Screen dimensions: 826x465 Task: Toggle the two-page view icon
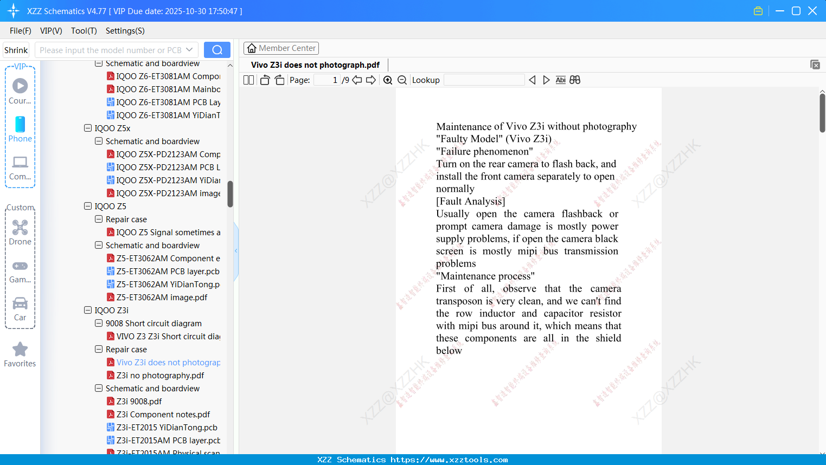pyautogui.click(x=249, y=80)
